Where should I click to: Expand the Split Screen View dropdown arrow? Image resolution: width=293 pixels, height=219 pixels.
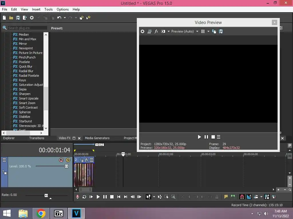coord(169,31)
